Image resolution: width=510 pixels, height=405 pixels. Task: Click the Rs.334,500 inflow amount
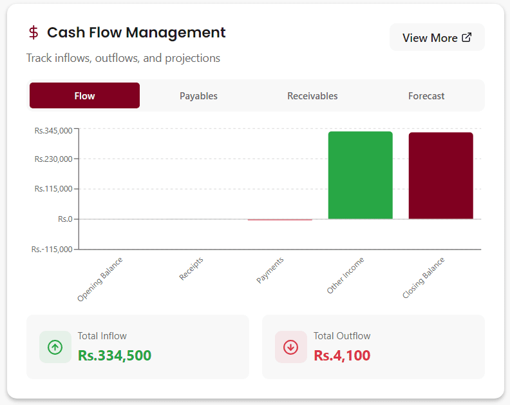pos(115,355)
